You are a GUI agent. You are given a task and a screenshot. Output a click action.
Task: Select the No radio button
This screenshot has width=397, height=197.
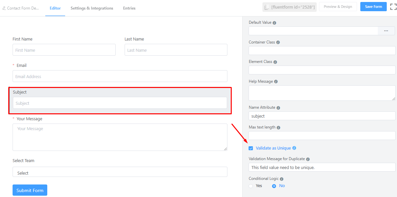tap(274, 186)
